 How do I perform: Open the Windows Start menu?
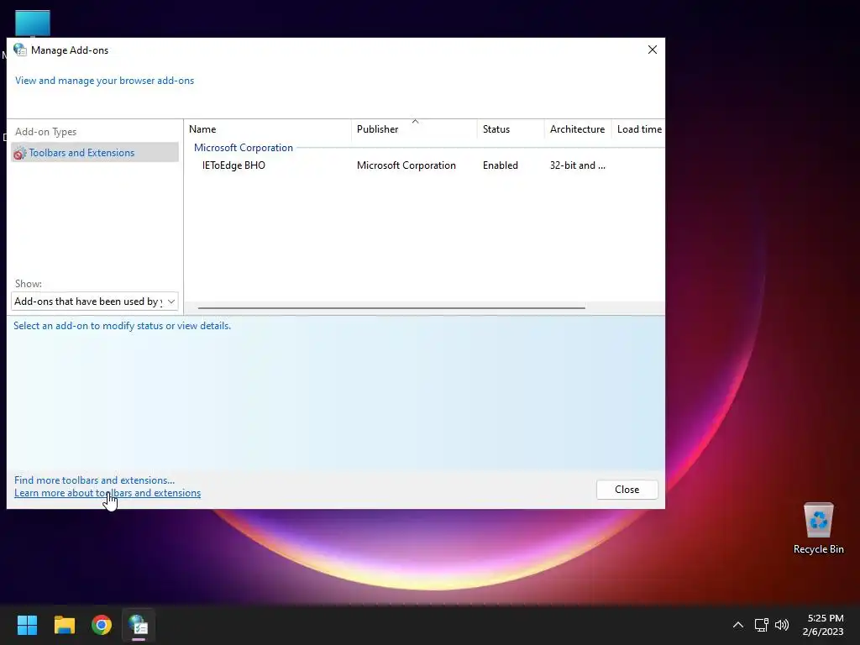(x=27, y=625)
